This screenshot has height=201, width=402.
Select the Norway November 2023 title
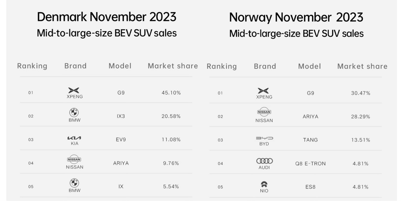pyautogui.click(x=296, y=17)
